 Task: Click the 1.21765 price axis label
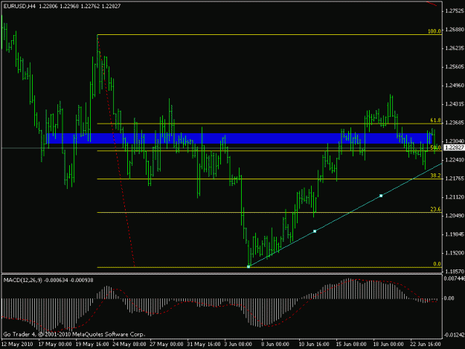455,178
